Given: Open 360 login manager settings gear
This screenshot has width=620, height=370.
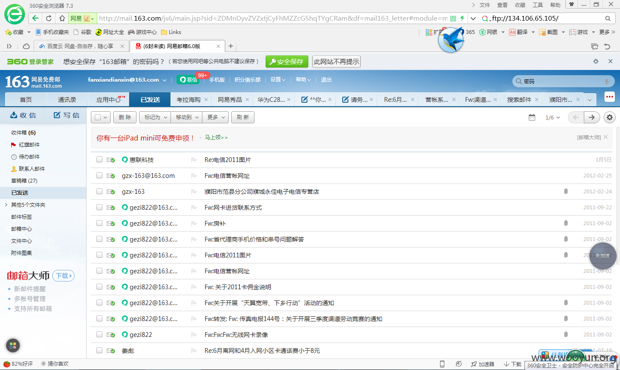Looking at the screenshot, I should 596,61.
